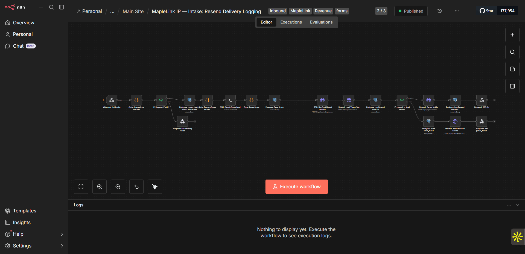
Task: Undo the last canvas change
Action: [x=136, y=187]
